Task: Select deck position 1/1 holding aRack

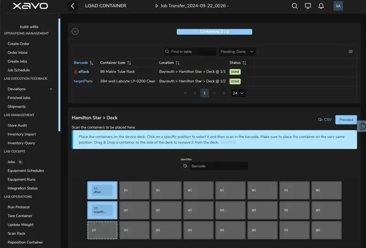Action: click(x=102, y=190)
